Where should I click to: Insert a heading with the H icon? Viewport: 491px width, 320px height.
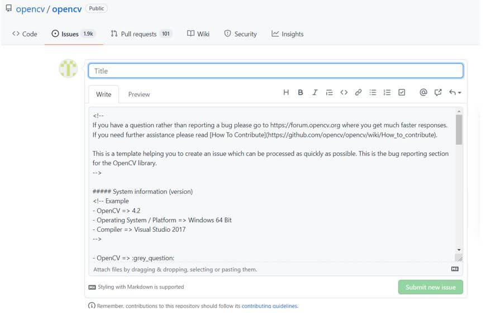(286, 92)
